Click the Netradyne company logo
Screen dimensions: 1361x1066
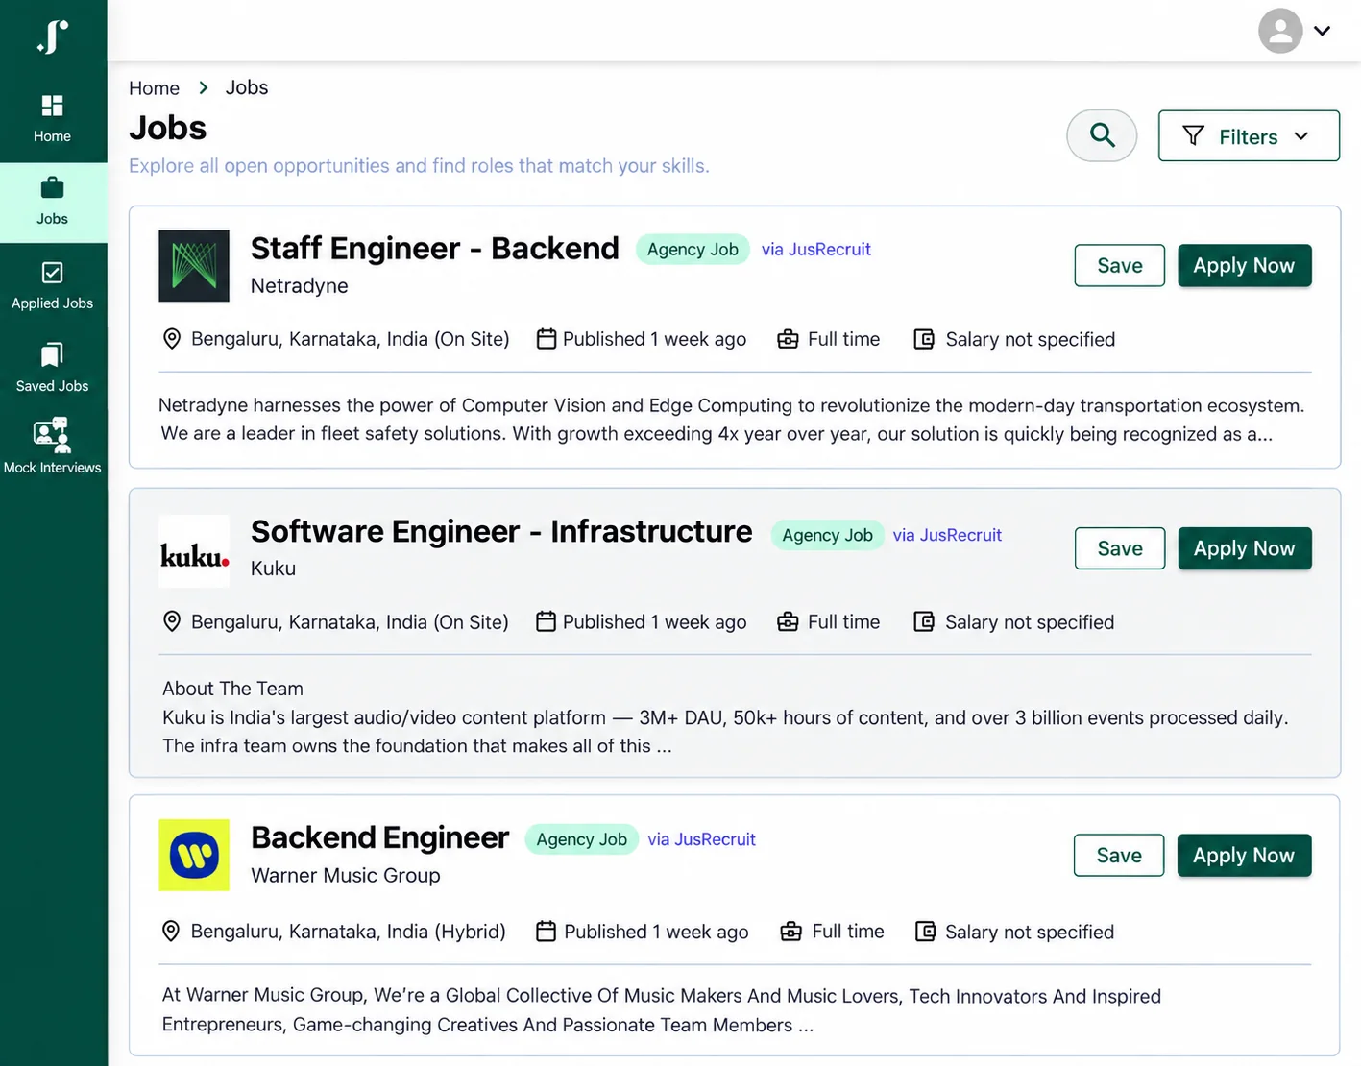(x=194, y=265)
